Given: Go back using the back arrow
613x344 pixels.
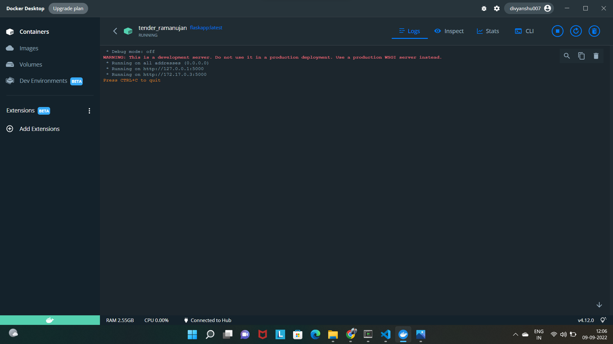Looking at the screenshot, I should click(x=115, y=31).
